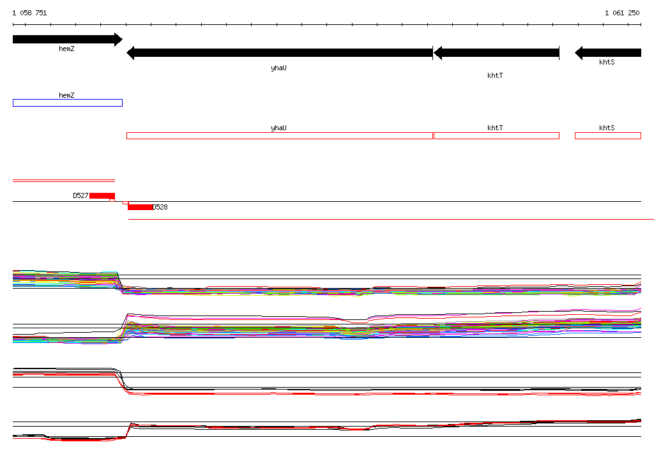Image resolution: width=654 pixels, height=456 pixels.
Task: Click the start coordinate 1 058 751
Action: pyautogui.click(x=29, y=13)
